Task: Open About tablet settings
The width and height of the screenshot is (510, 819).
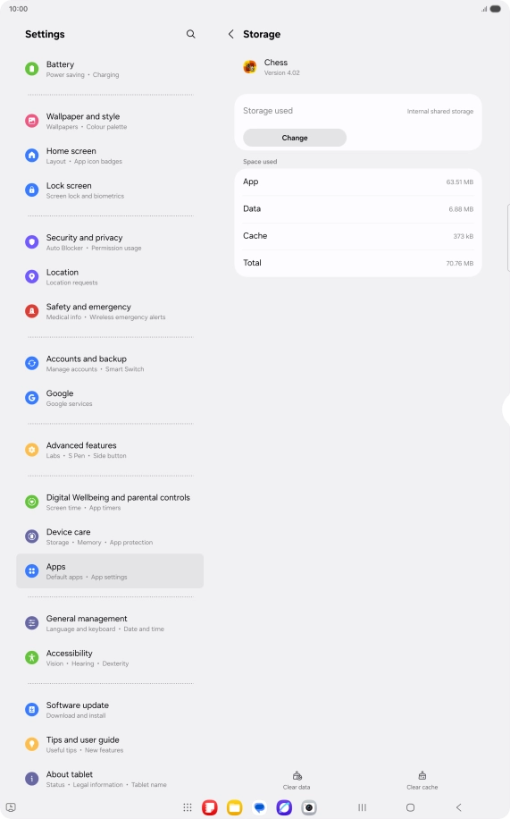Action: [110, 779]
